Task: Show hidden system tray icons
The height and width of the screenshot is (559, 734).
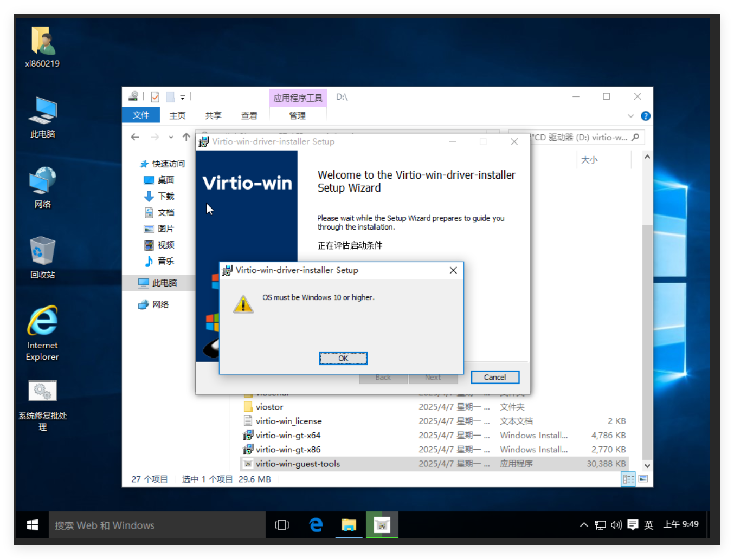Action: click(x=584, y=524)
